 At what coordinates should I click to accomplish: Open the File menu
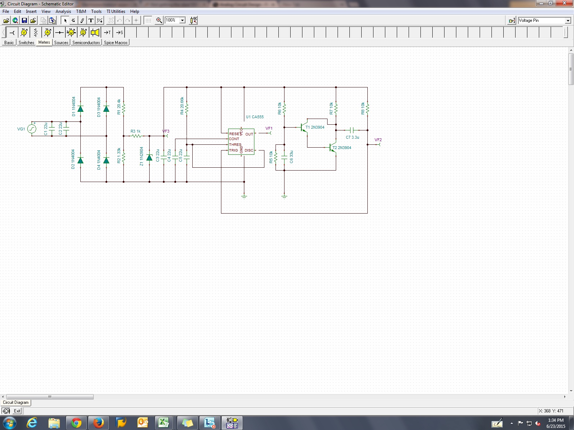[6, 11]
